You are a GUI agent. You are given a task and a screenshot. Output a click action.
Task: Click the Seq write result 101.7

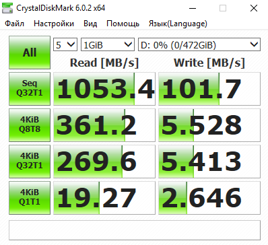click(x=209, y=89)
